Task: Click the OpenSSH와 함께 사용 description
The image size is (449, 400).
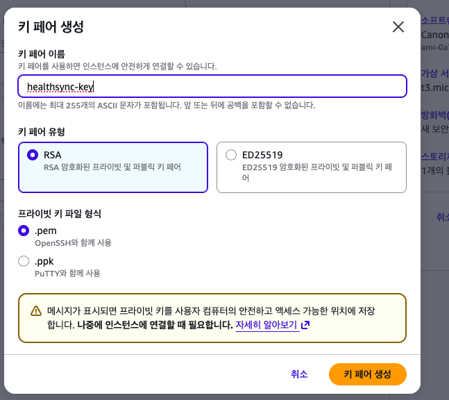Action: click(73, 243)
